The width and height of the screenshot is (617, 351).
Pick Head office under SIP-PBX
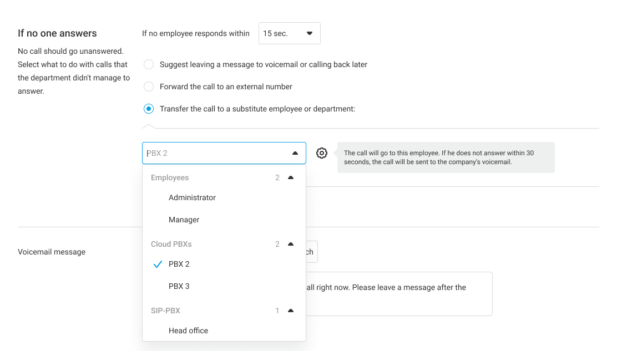[x=188, y=331]
